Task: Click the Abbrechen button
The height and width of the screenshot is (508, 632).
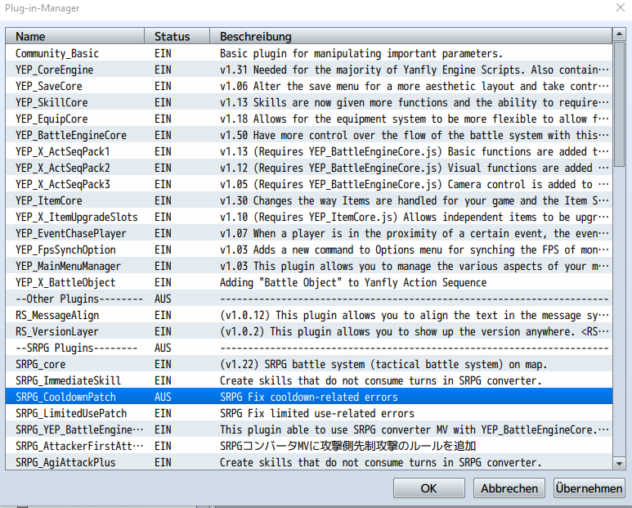Action: (509, 488)
